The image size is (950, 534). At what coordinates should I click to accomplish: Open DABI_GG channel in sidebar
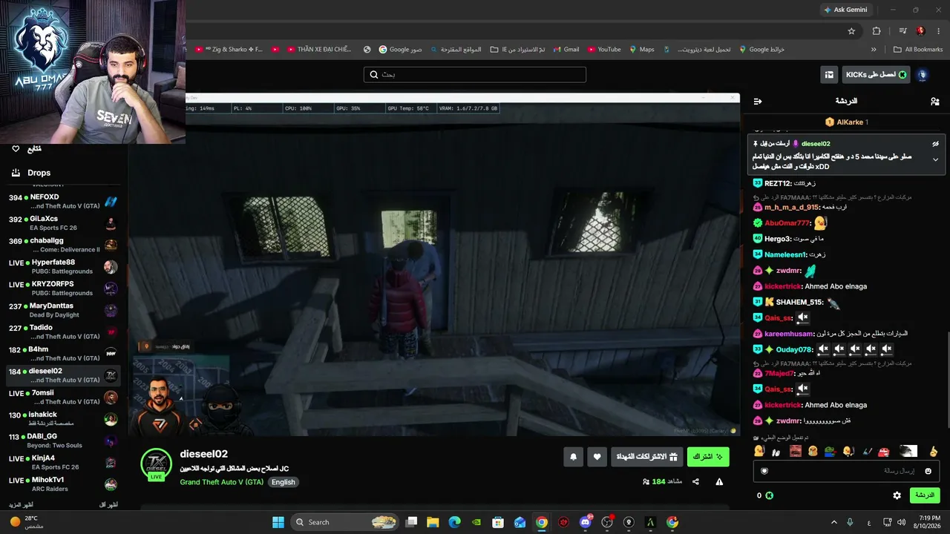click(62, 441)
